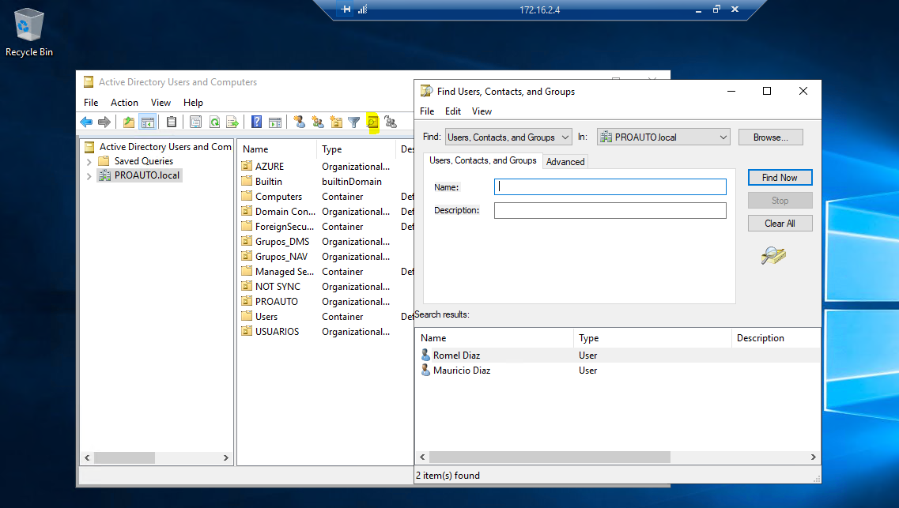899x508 pixels.
Task: Click the highlighted Find objects icon
Action: pos(372,122)
